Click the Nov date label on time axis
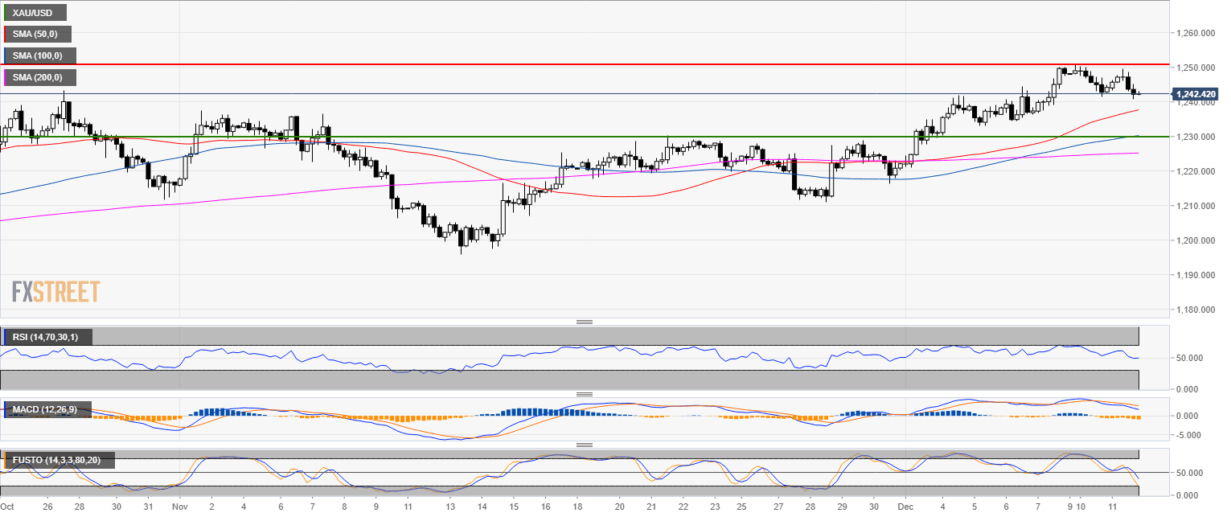 pos(178,507)
